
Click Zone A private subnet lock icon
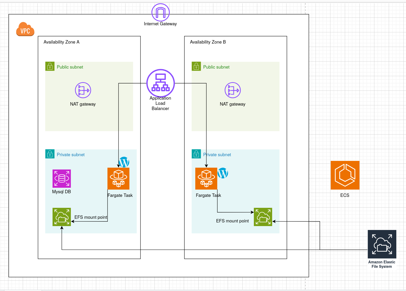point(50,154)
